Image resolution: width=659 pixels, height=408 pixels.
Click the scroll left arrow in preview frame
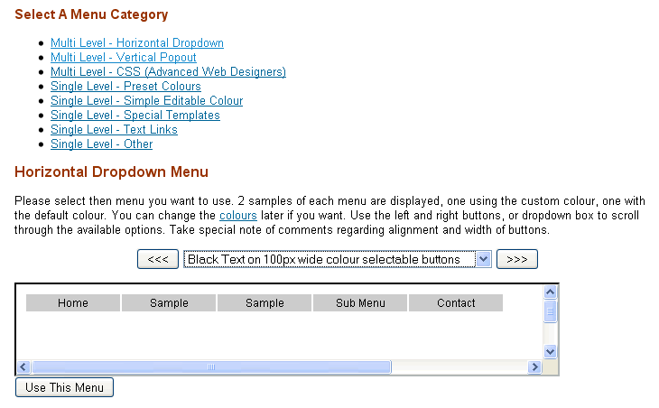pos(23,366)
